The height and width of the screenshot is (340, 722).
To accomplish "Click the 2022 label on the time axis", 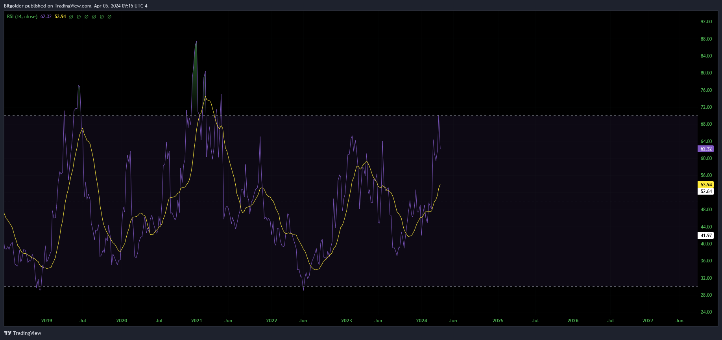I will tap(271, 321).
